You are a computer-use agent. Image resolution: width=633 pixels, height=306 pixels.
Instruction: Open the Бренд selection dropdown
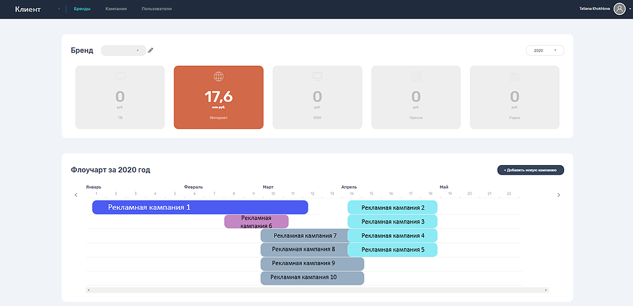(x=123, y=50)
